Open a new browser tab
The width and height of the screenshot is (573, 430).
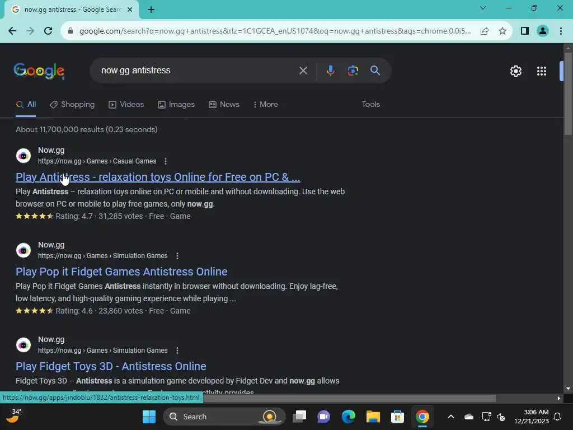[151, 10]
